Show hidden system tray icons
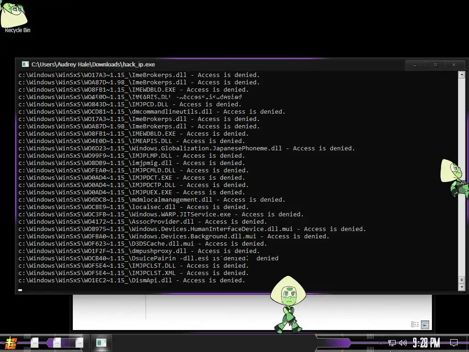The image size is (469, 352). pos(381,343)
